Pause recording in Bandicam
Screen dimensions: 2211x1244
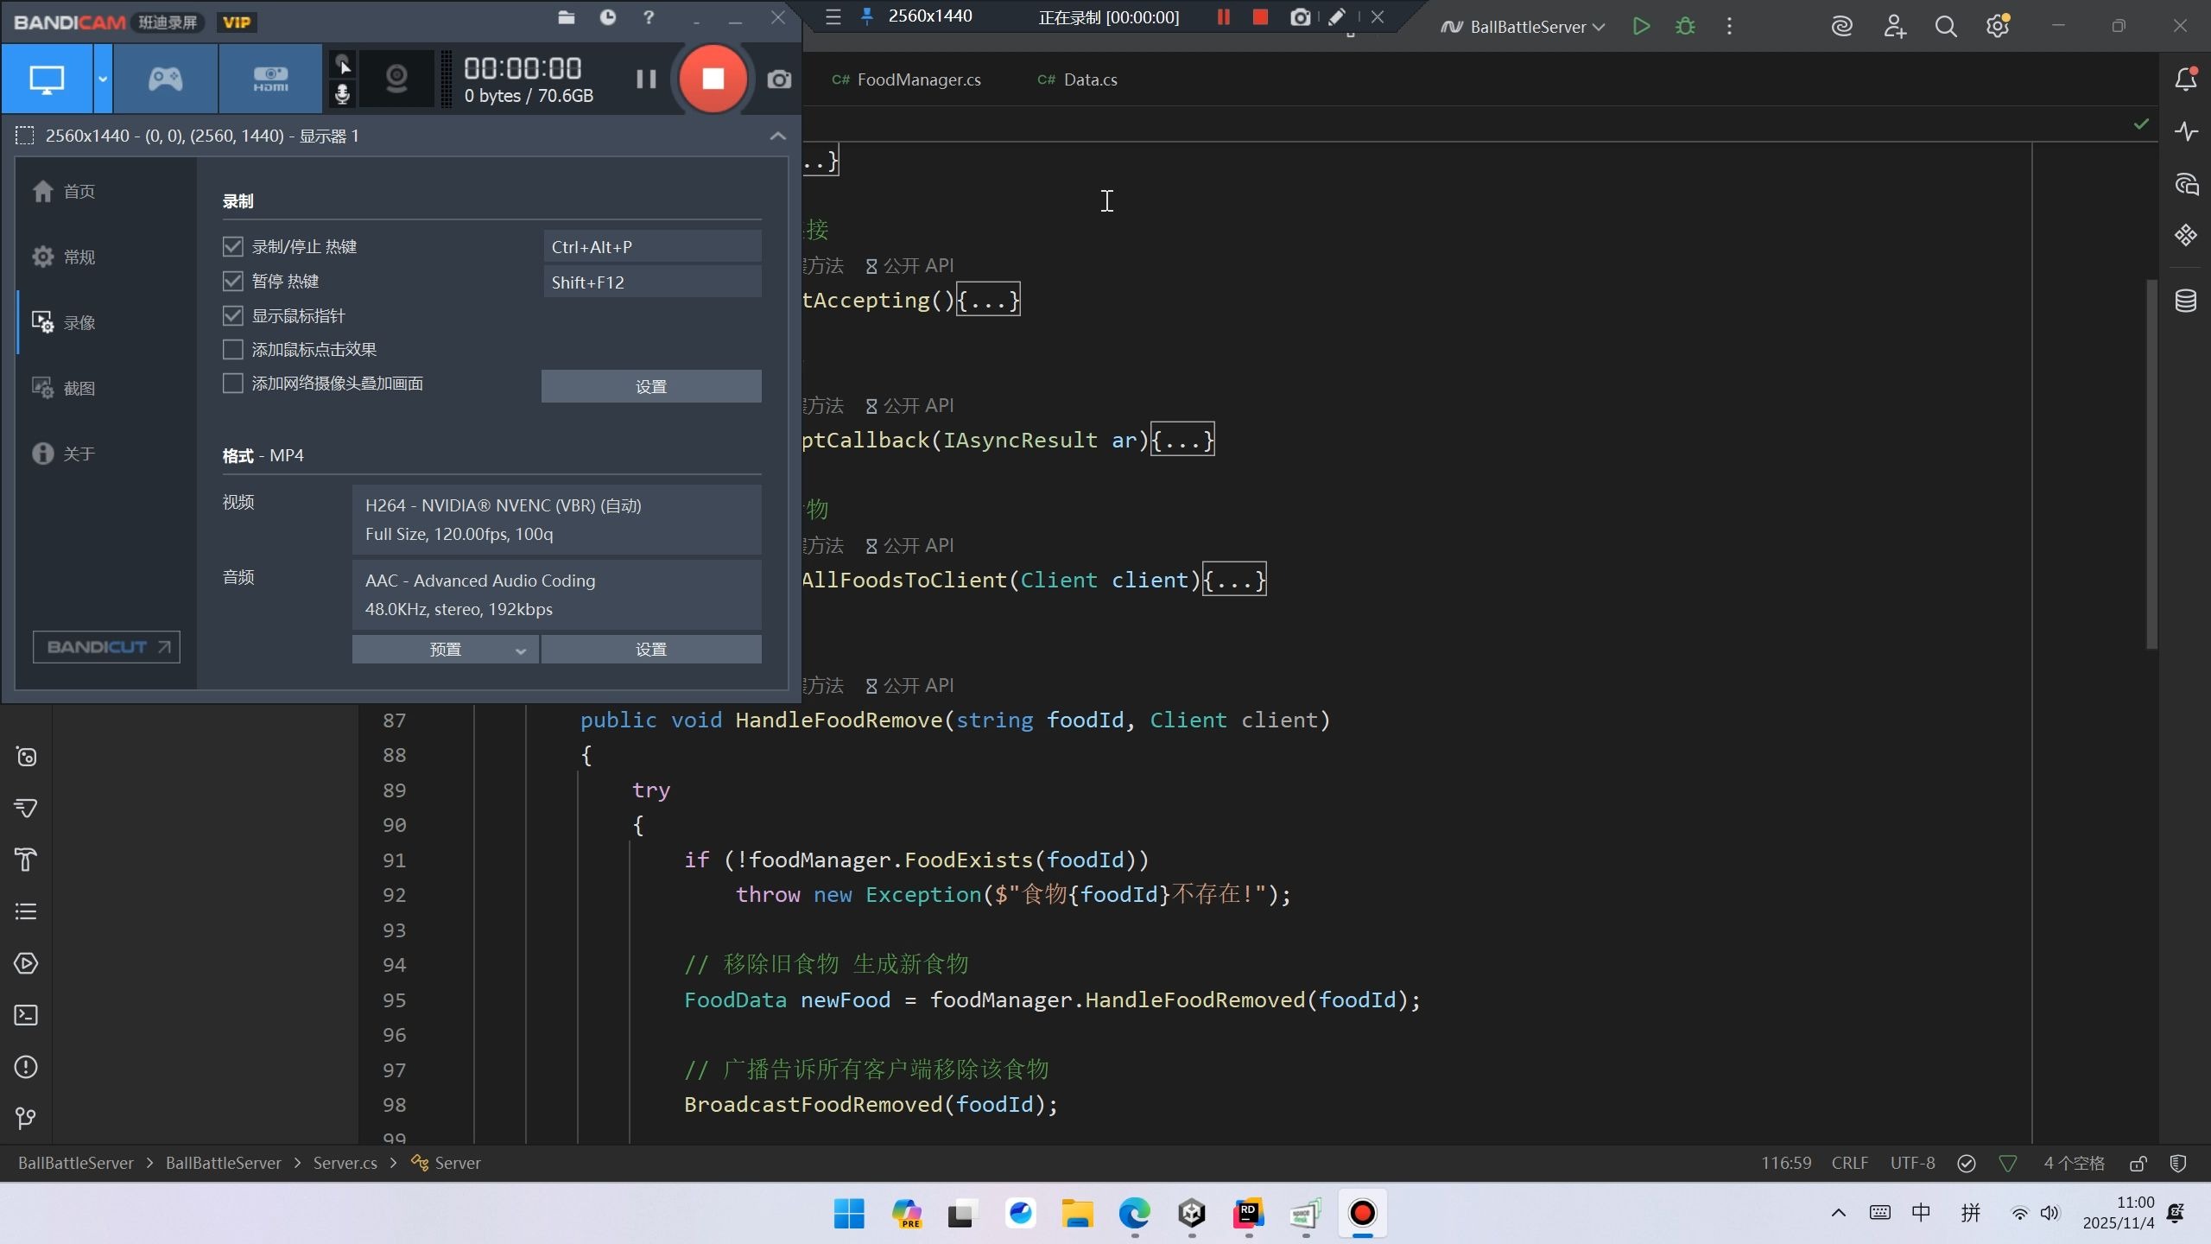(x=646, y=79)
